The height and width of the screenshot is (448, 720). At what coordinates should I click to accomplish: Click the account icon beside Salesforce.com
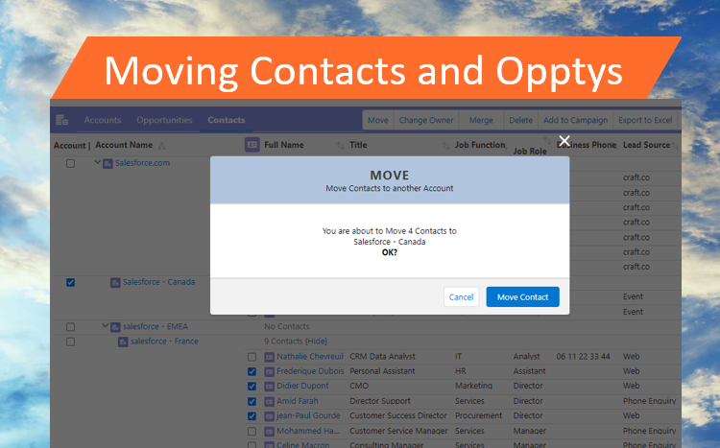tap(108, 163)
